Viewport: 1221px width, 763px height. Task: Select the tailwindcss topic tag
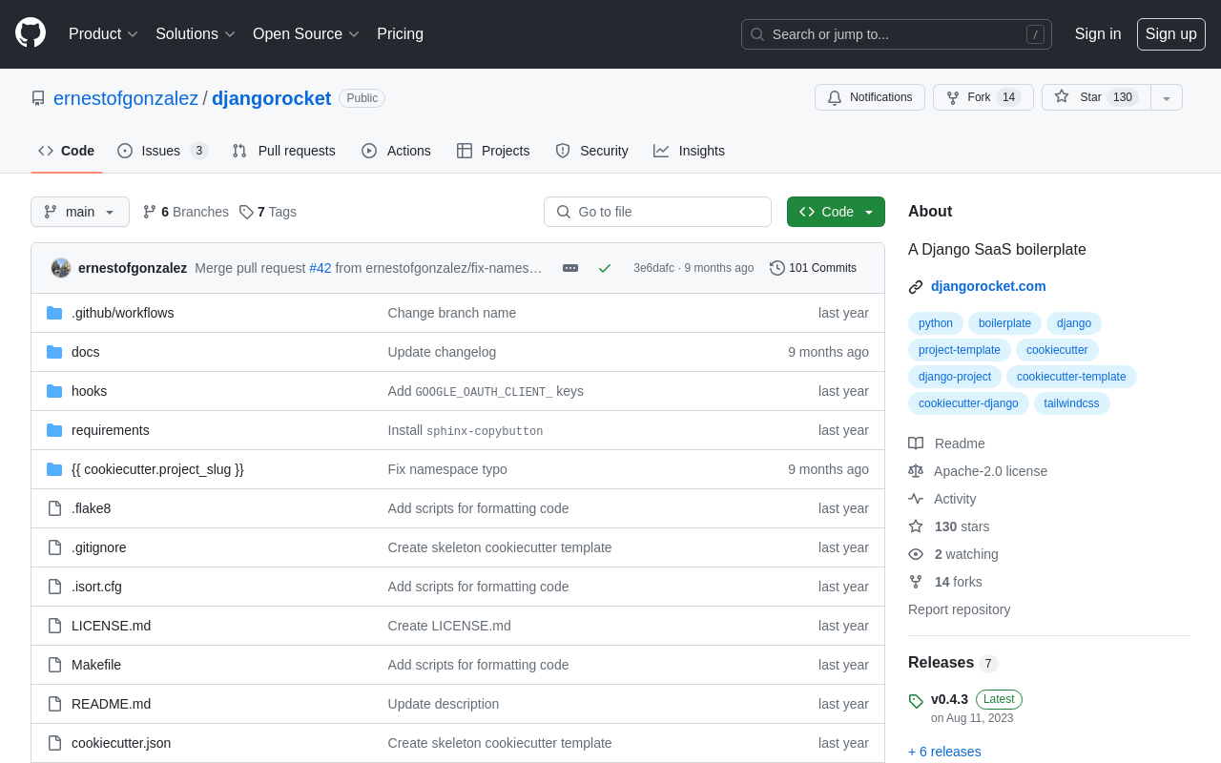(x=1071, y=403)
